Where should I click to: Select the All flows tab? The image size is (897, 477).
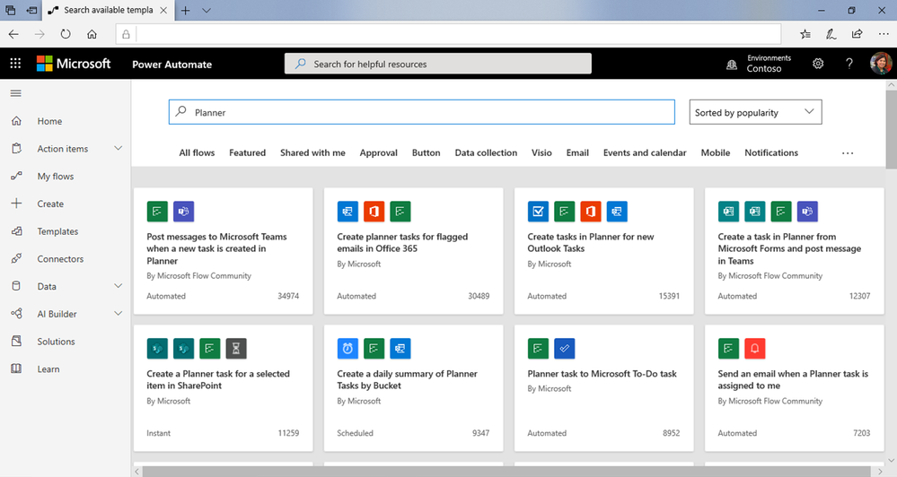(197, 152)
